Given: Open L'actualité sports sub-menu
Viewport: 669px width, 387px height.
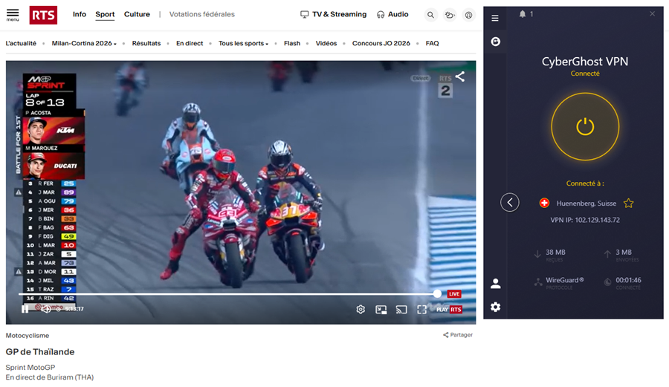Looking at the screenshot, I should point(21,43).
